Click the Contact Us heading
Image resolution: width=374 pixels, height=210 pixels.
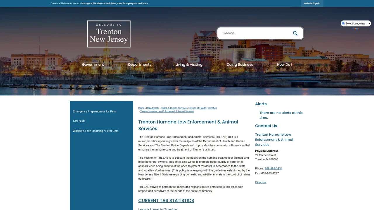(x=266, y=126)
